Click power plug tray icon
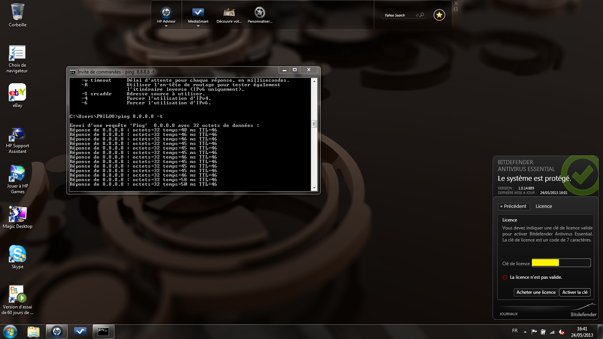The image size is (603, 339). [x=543, y=332]
